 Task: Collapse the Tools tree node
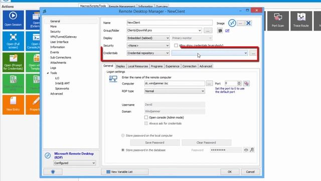(48, 73)
